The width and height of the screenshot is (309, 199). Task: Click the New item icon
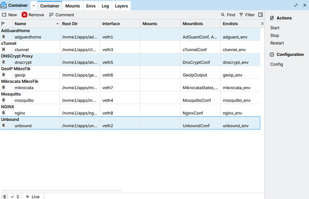tap(4, 15)
